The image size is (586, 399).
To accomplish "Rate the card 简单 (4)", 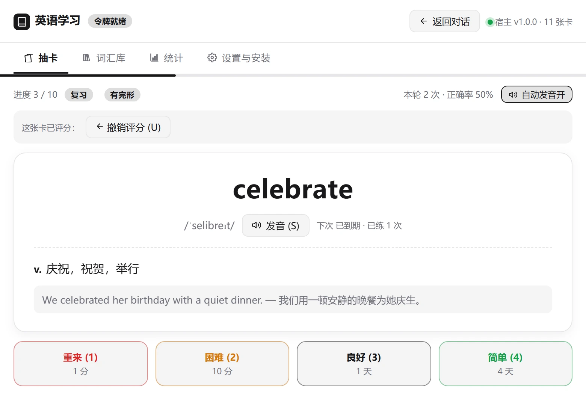I will click(506, 364).
